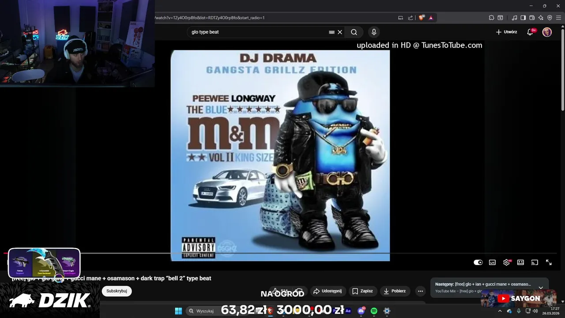Open Brave Shields lion icon

422,18
